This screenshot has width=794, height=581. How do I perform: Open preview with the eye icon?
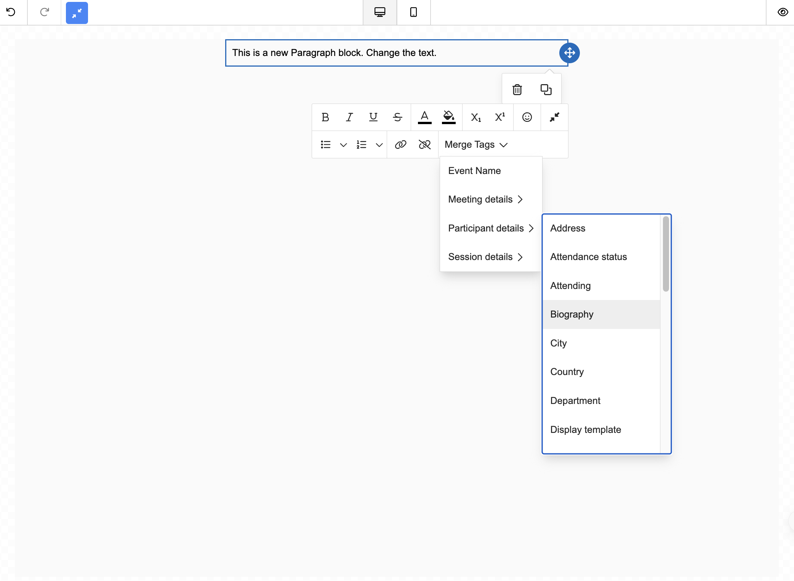click(x=783, y=12)
